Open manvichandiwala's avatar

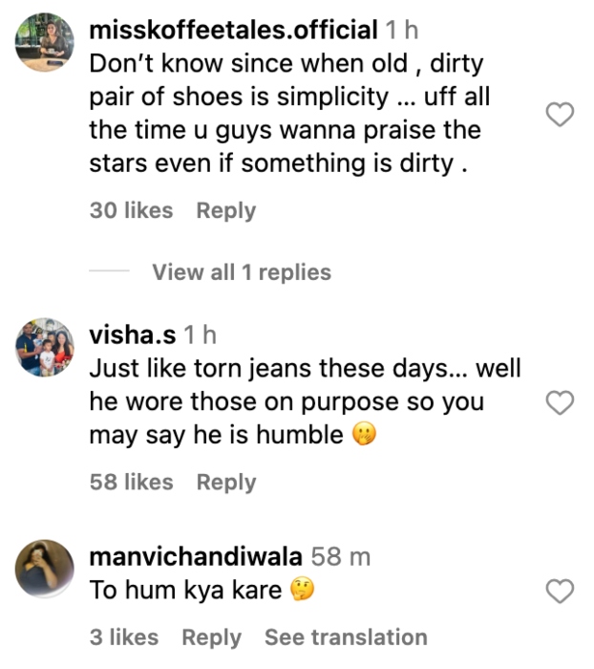45,569
